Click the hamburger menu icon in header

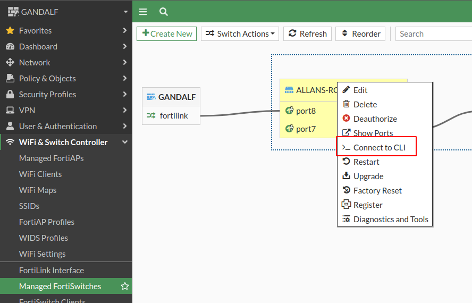142,12
